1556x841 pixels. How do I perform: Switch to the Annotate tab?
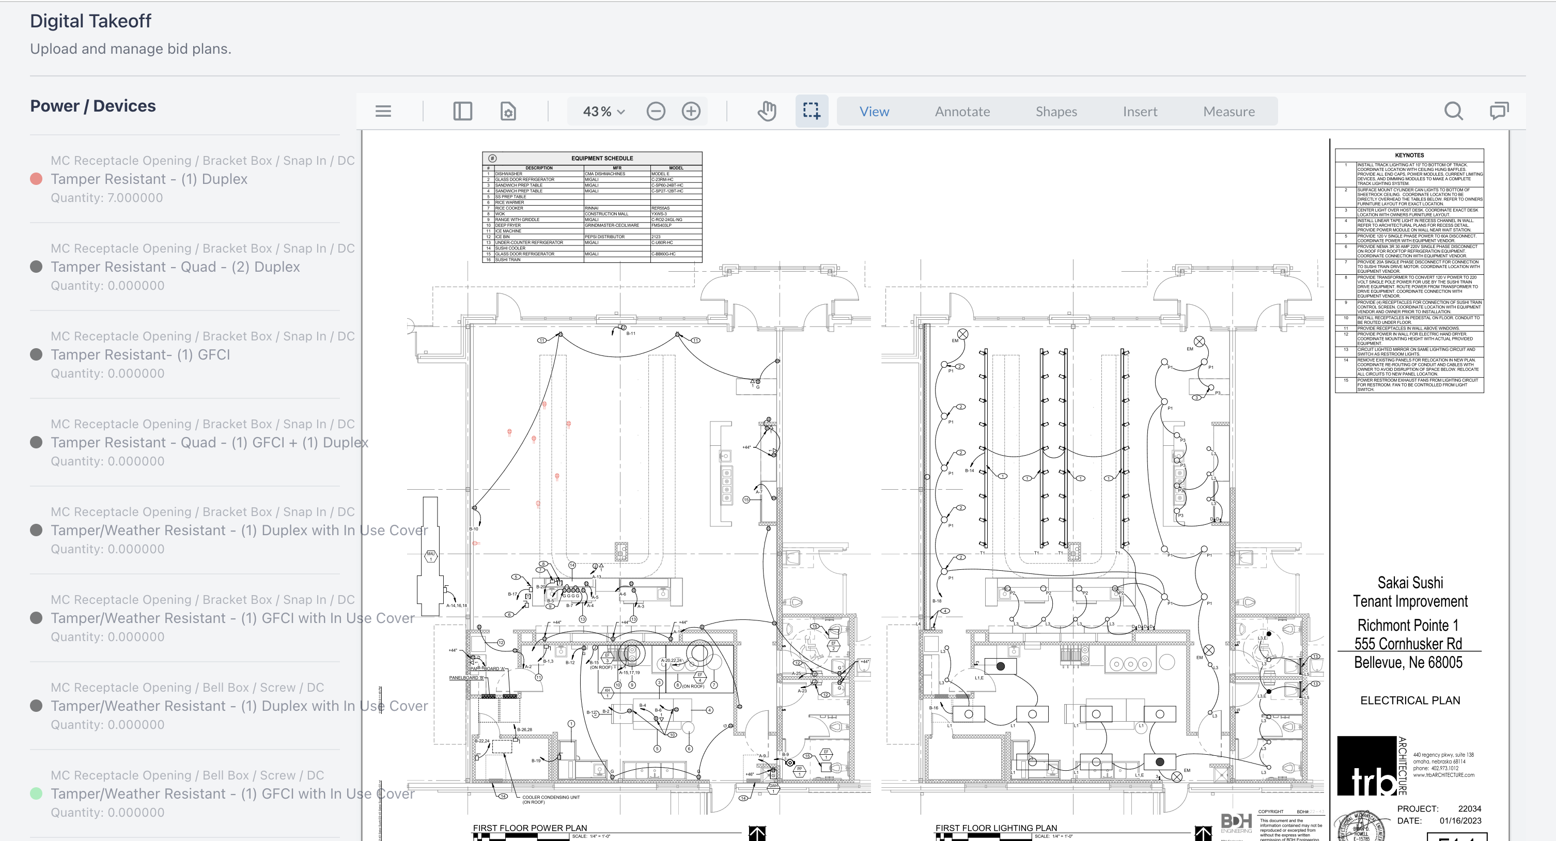962,111
